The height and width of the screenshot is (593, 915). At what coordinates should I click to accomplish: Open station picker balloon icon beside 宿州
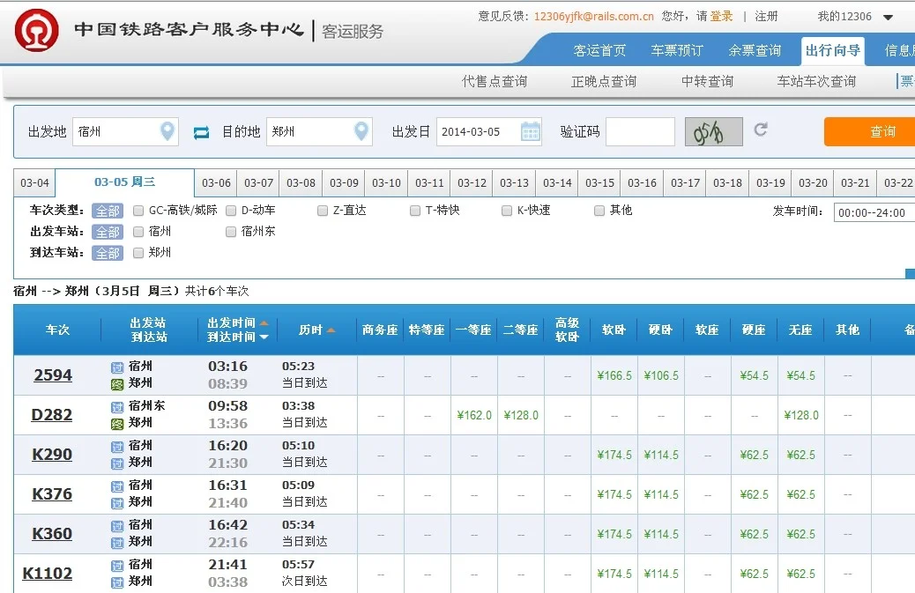pyautogui.click(x=167, y=130)
